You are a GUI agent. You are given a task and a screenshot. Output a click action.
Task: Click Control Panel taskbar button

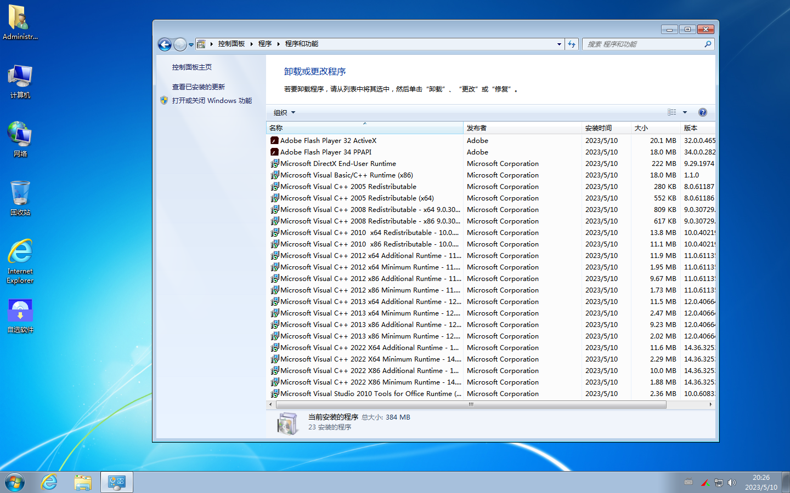[x=117, y=483]
